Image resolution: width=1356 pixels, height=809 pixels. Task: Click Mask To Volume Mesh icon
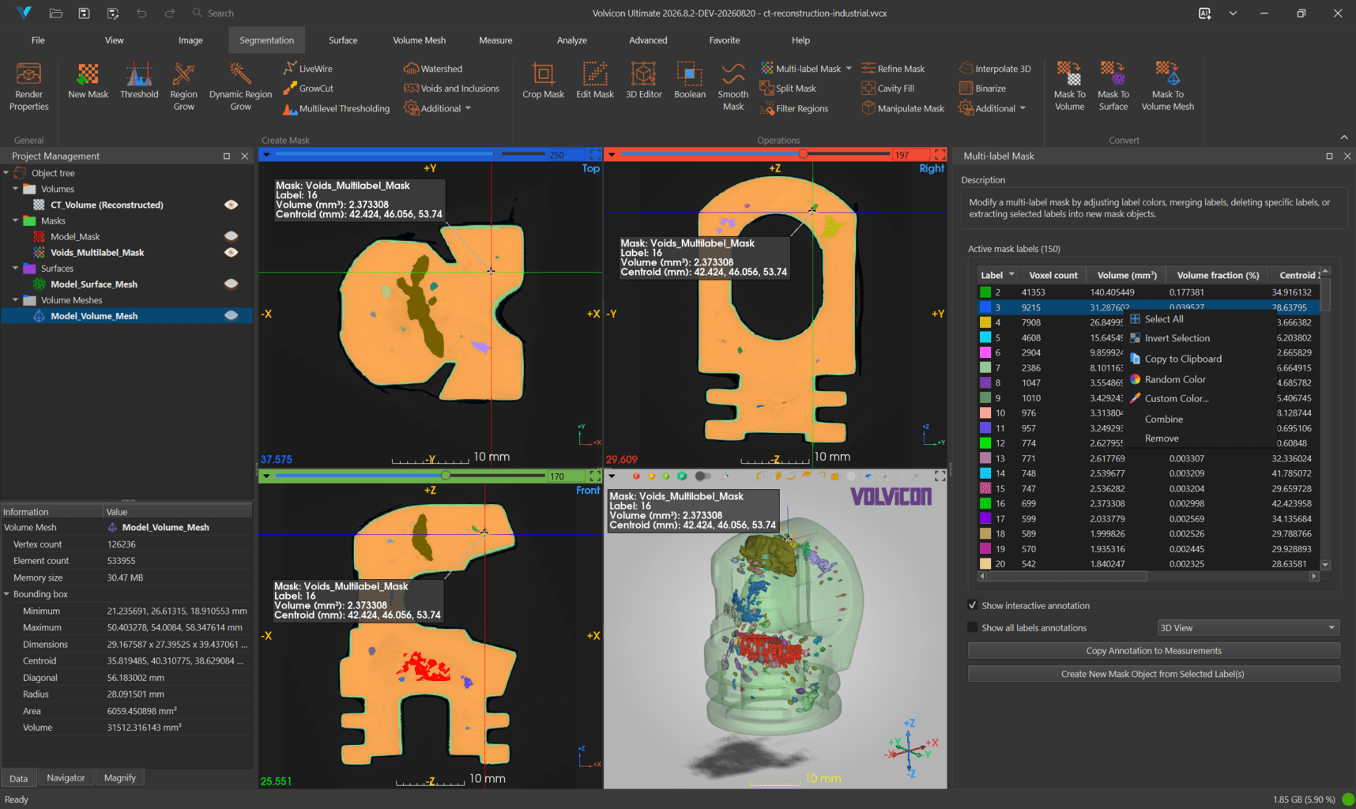coord(1168,74)
